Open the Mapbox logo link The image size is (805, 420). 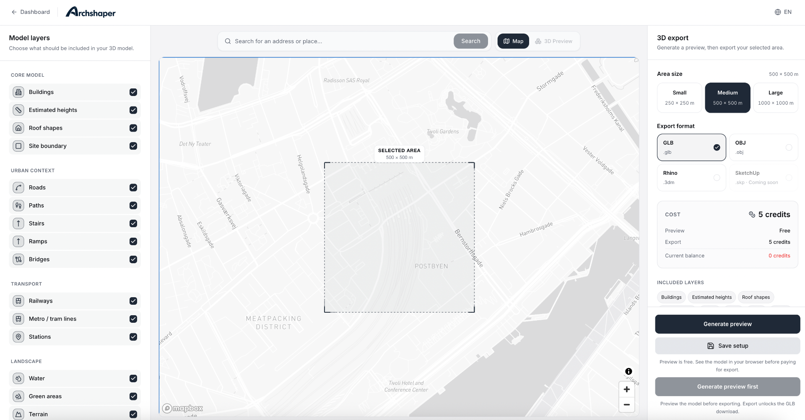[182, 408]
